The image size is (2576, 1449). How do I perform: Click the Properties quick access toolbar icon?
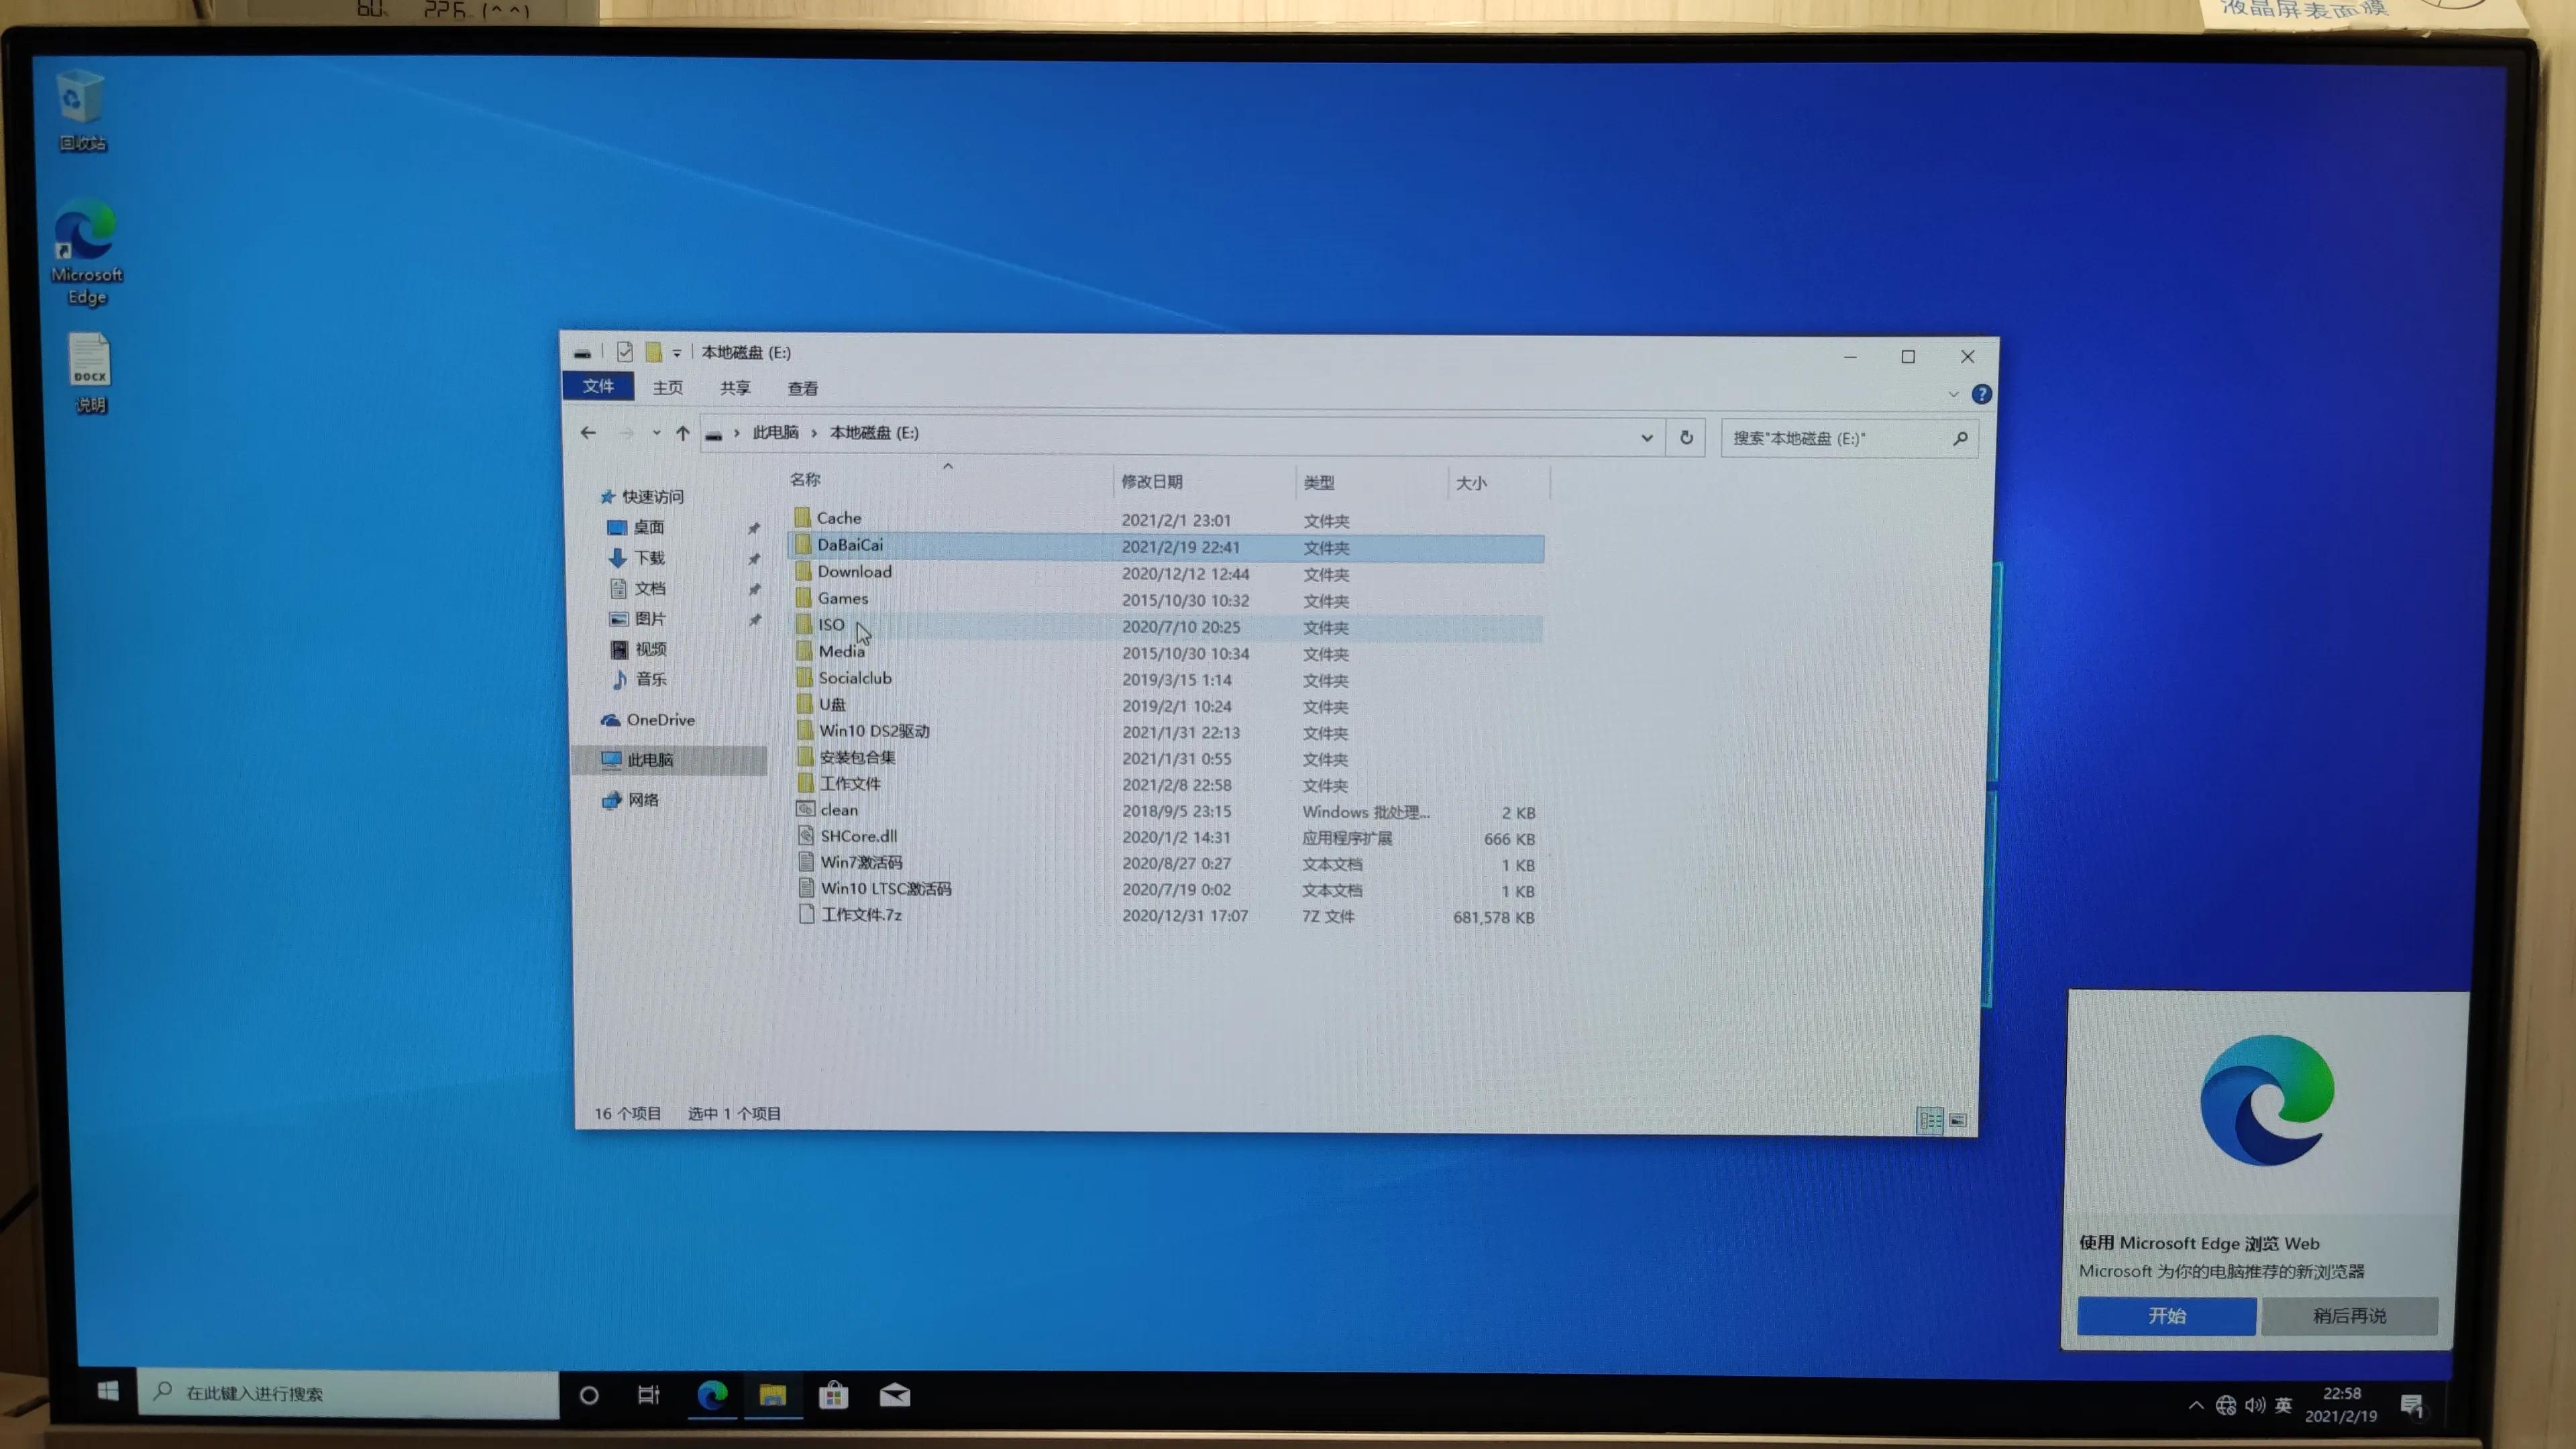(624, 352)
